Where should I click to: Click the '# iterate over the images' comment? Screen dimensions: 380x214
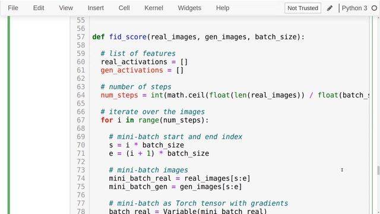(153, 112)
